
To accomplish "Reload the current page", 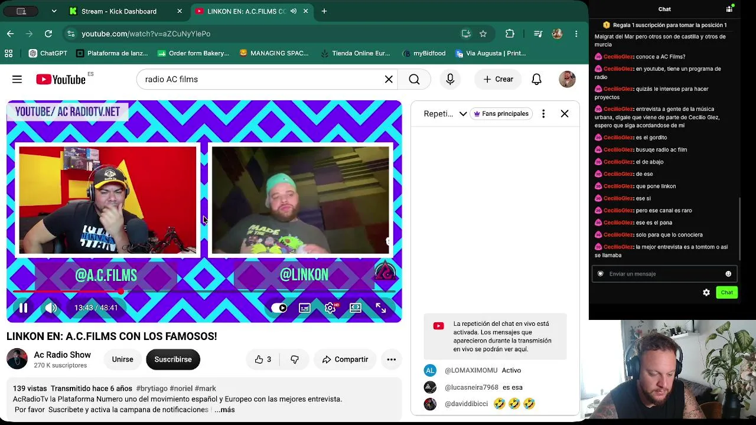I will pyautogui.click(x=48, y=34).
